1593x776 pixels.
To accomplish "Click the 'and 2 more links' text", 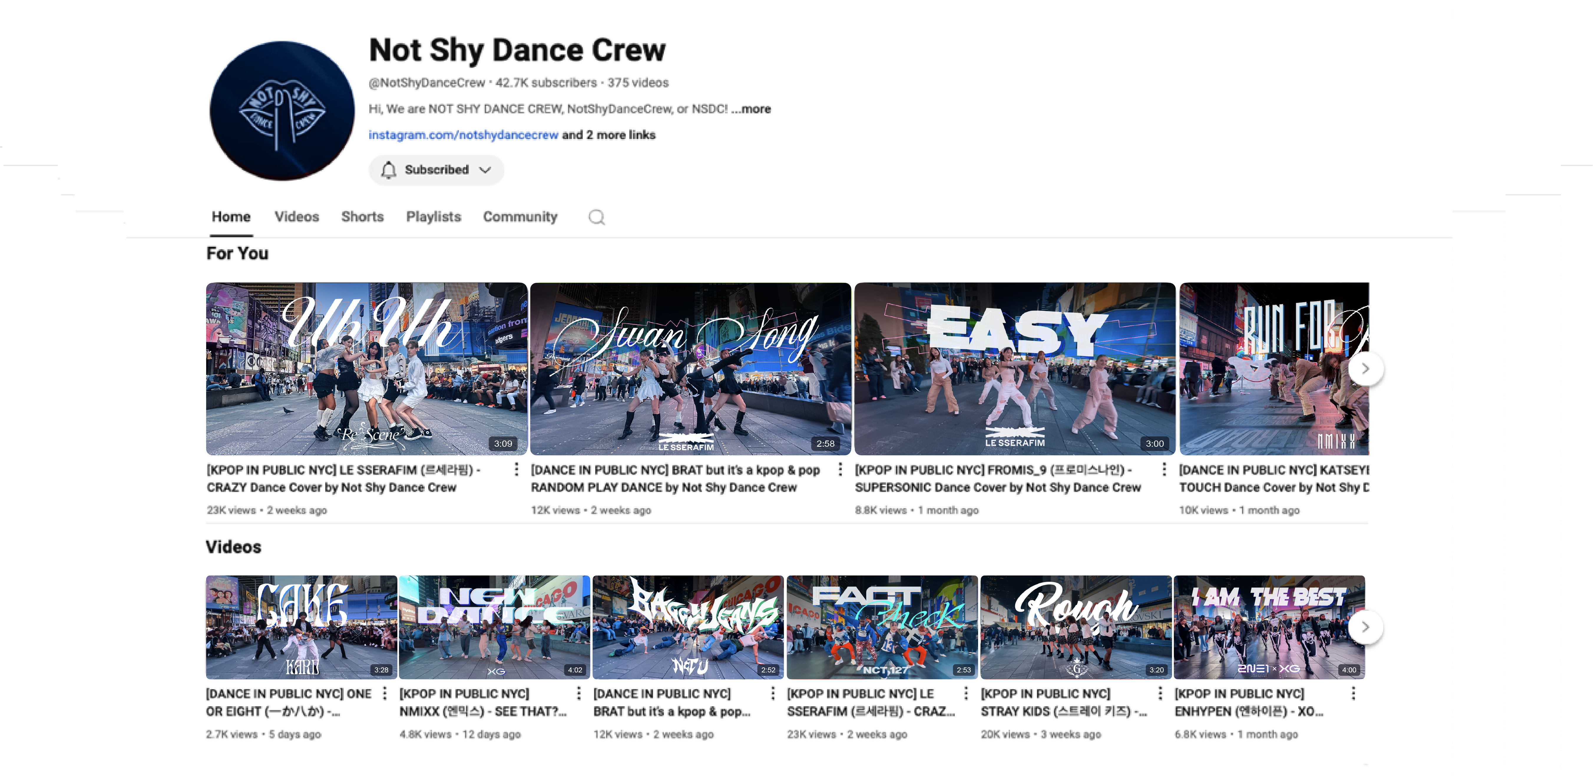I will 608,135.
